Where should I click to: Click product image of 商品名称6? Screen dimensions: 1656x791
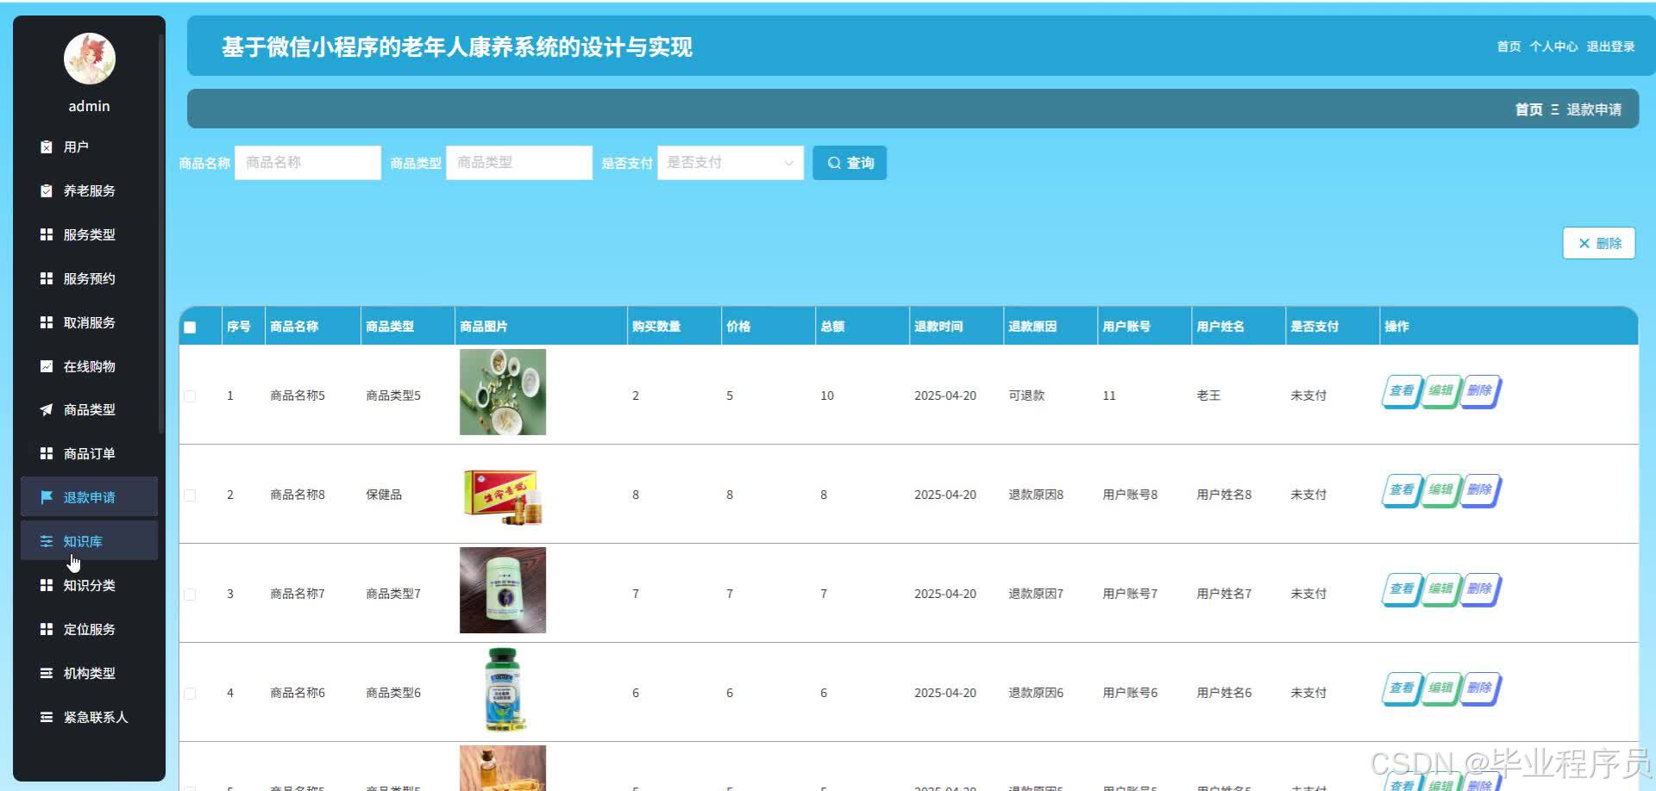click(x=503, y=689)
